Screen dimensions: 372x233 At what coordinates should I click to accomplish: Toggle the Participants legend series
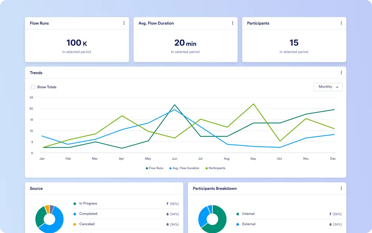tap(215, 168)
